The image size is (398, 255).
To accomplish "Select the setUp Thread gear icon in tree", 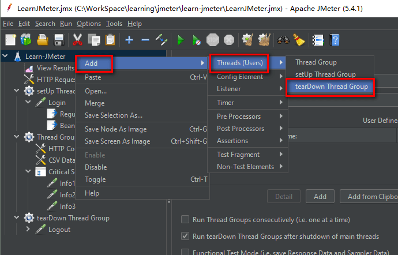I will coord(29,91).
